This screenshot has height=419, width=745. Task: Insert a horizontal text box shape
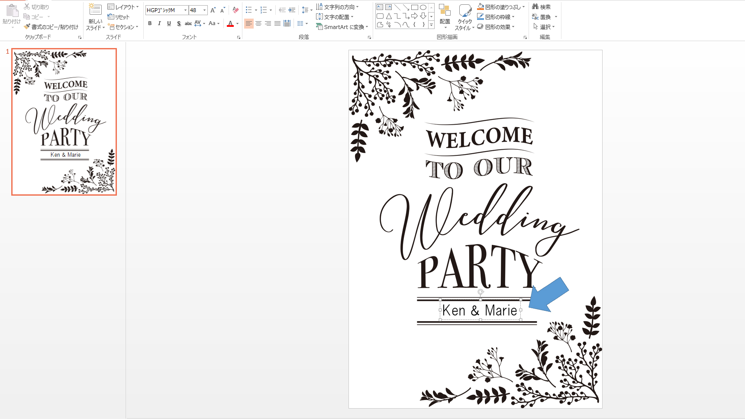point(380,7)
